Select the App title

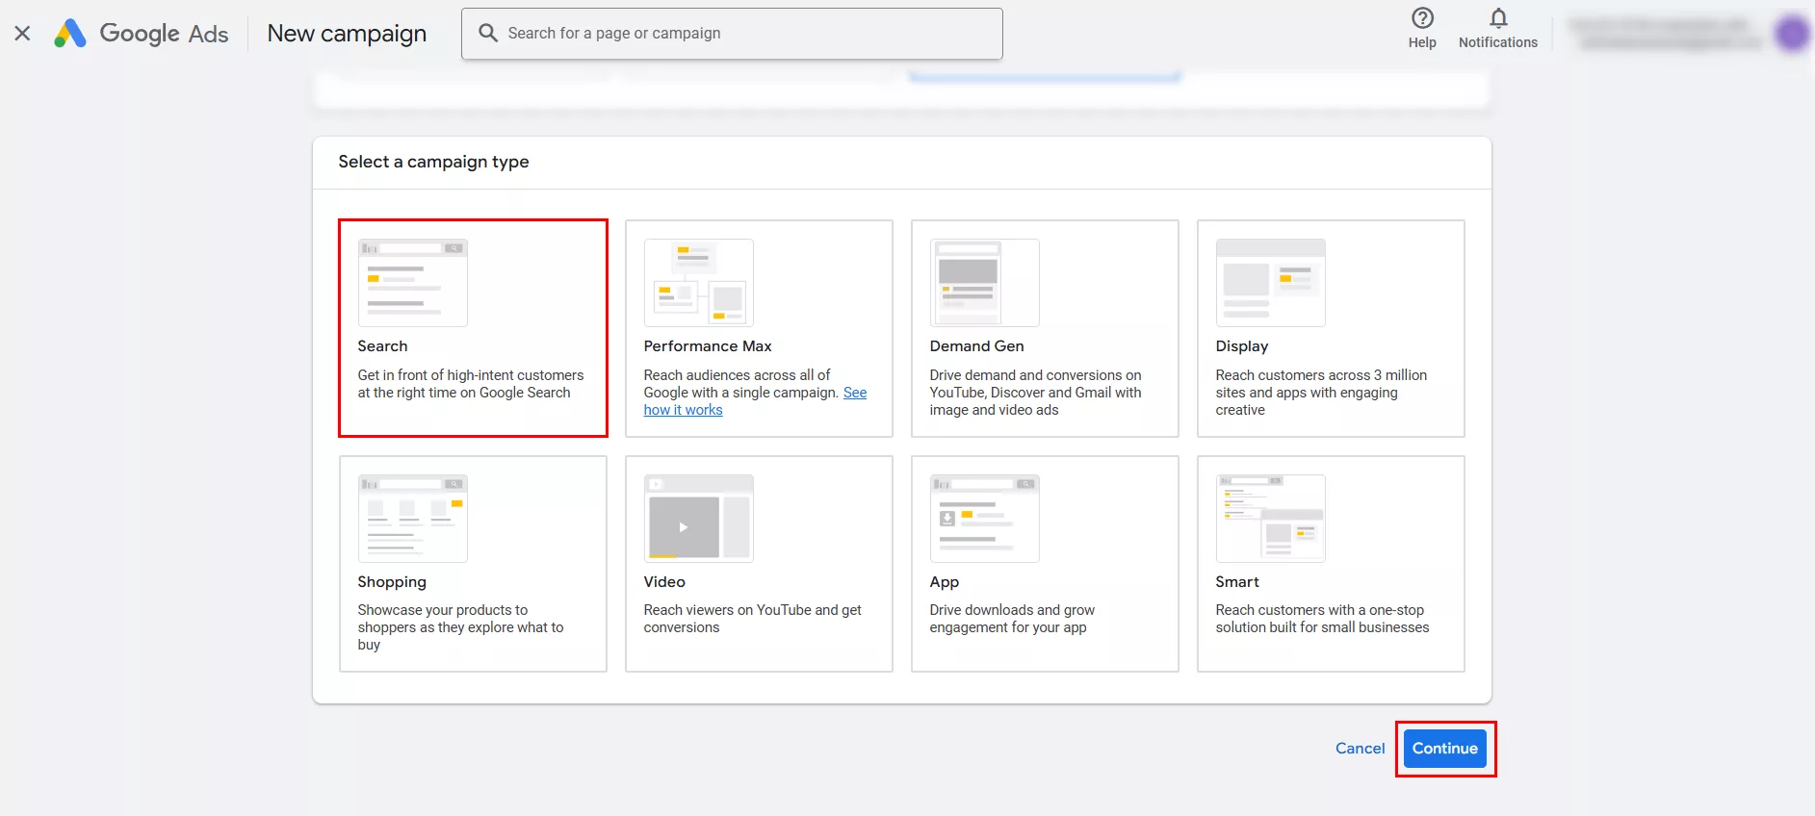[x=944, y=582]
